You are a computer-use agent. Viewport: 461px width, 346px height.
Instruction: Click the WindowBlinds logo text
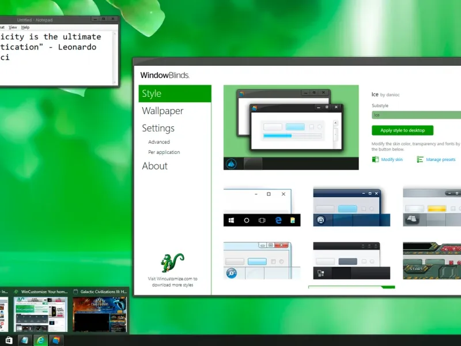(x=165, y=76)
